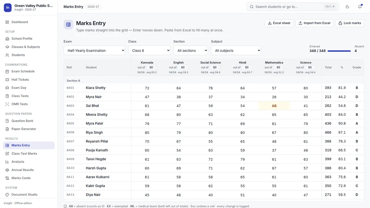Screen dimensions: 370x208
Task: Click the Students people icon
Action: tap(7, 55)
